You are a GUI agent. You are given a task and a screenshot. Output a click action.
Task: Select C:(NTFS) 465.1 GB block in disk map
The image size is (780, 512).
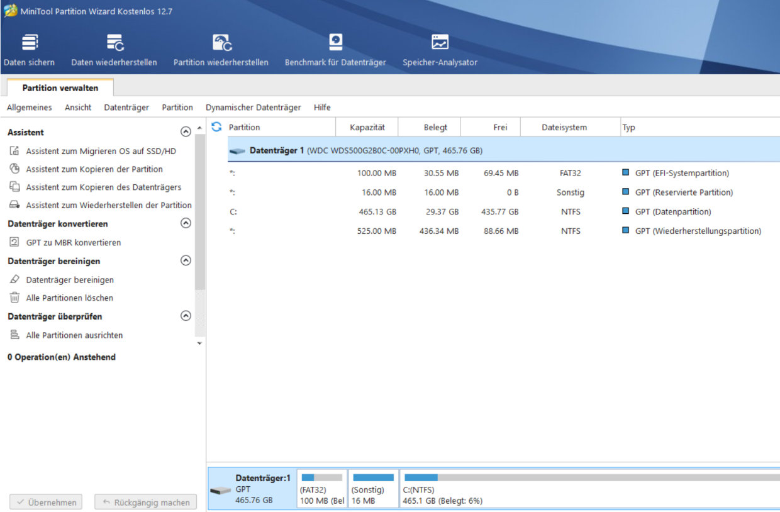coord(590,488)
